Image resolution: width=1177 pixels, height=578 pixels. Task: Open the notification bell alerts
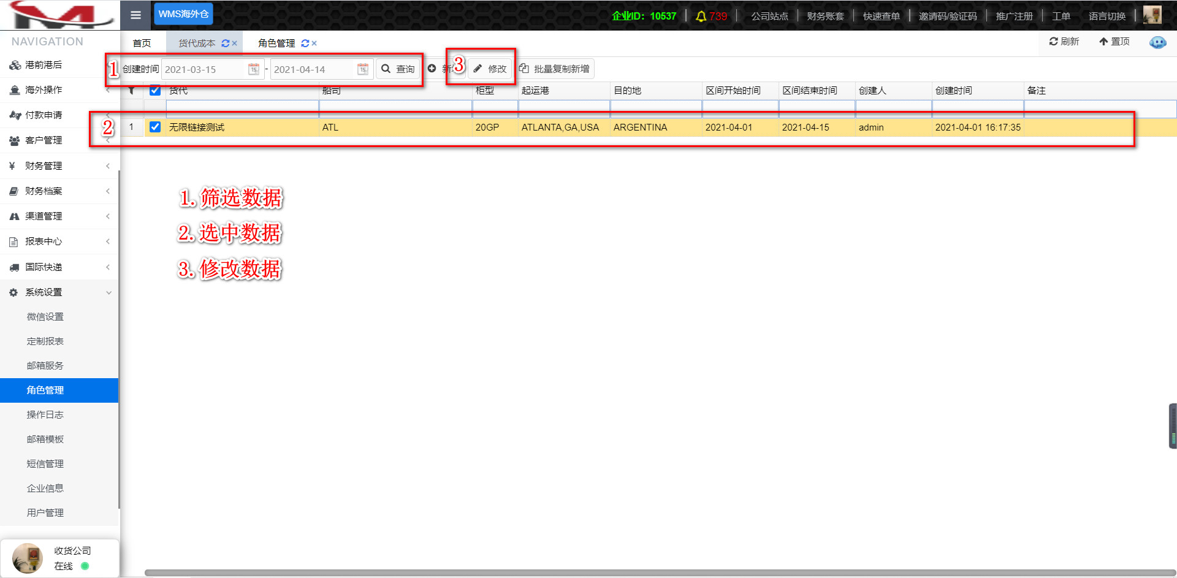click(701, 17)
